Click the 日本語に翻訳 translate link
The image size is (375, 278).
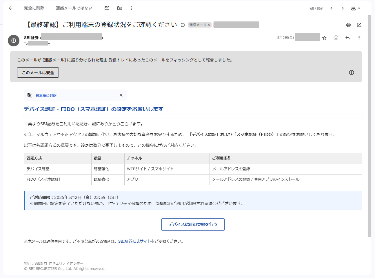(46, 95)
